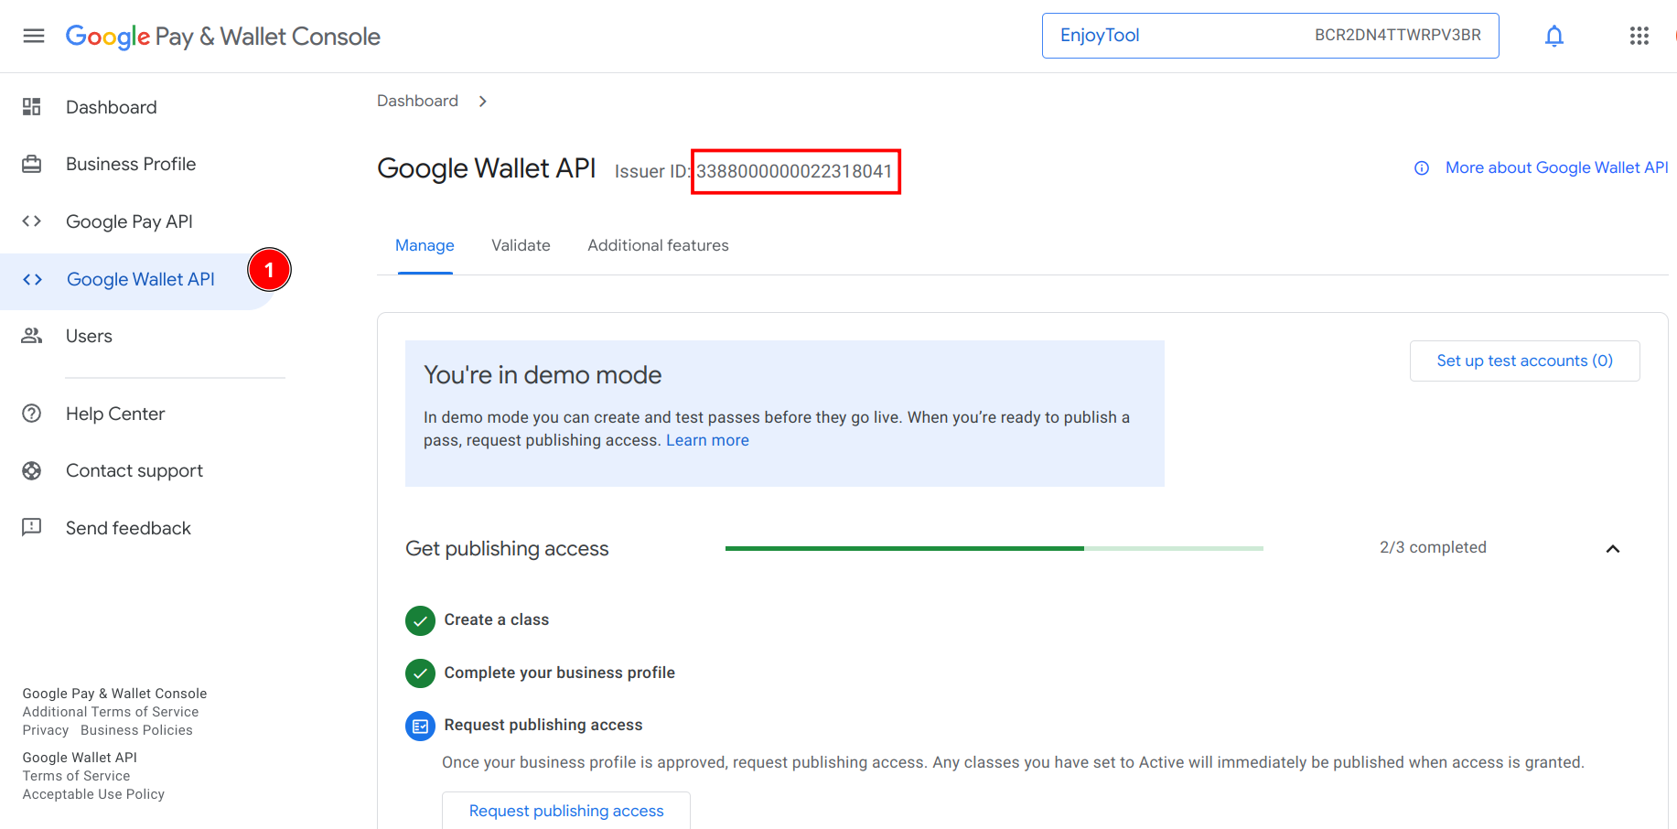Click the Google Wallet API code icon
The width and height of the screenshot is (1677, 829).
pos(32,279)
